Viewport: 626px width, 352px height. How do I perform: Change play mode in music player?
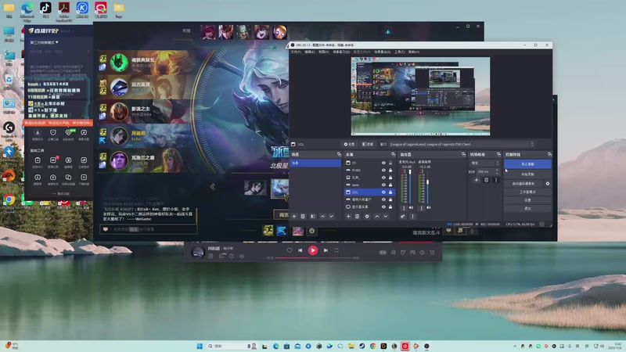[336, 250]
